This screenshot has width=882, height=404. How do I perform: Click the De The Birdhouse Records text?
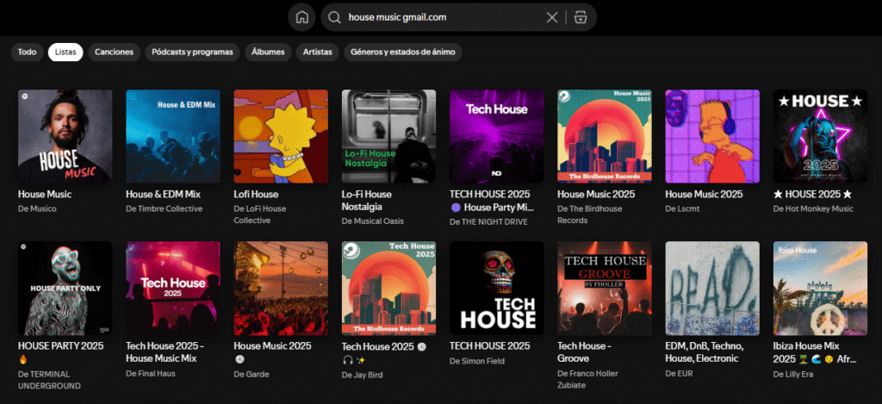pos(589,214)
